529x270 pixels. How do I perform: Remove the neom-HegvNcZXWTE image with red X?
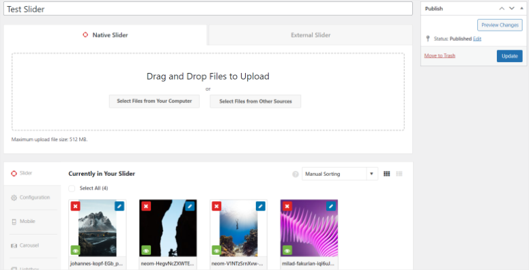click(146, 206)
